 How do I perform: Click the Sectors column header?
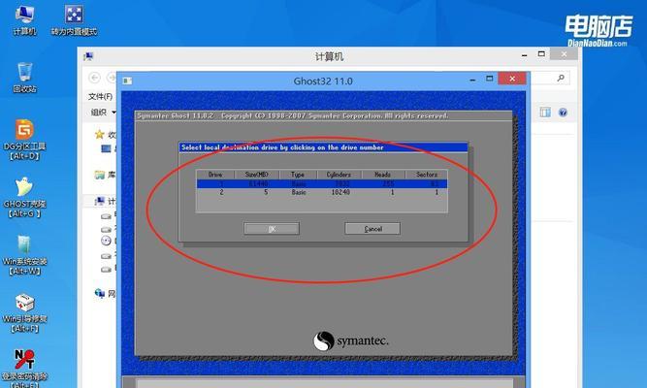pos(426,175)
